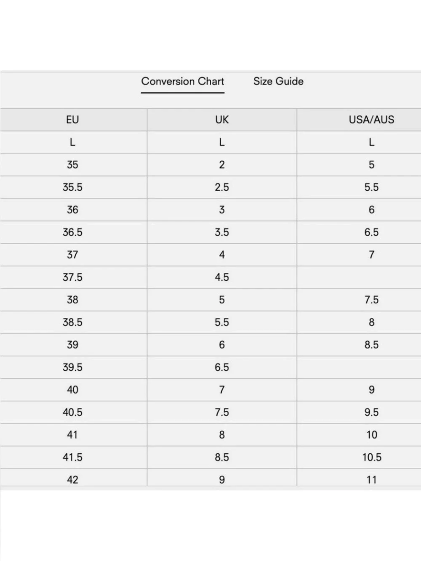Select EU size 36.5 cell
The width and height of the screenshot is (421, 561).
point(73,232)
